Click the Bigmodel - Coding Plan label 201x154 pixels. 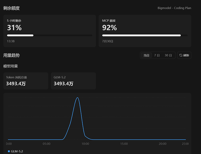tap(174, 8)
